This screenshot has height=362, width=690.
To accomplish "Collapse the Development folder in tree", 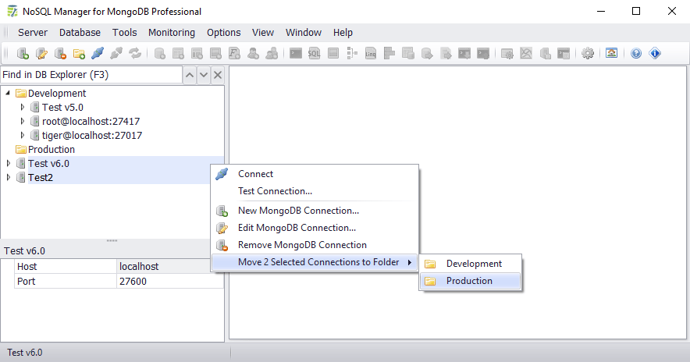I will 9,93.
